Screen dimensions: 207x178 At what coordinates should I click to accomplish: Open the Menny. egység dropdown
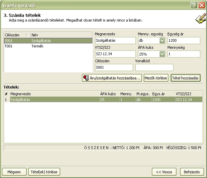(x=162, y=41)
